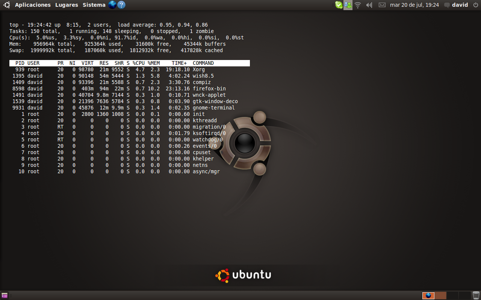Screen dimensions: 481x300
Task: Open the power session menu icon
Action: click(475, 5)
